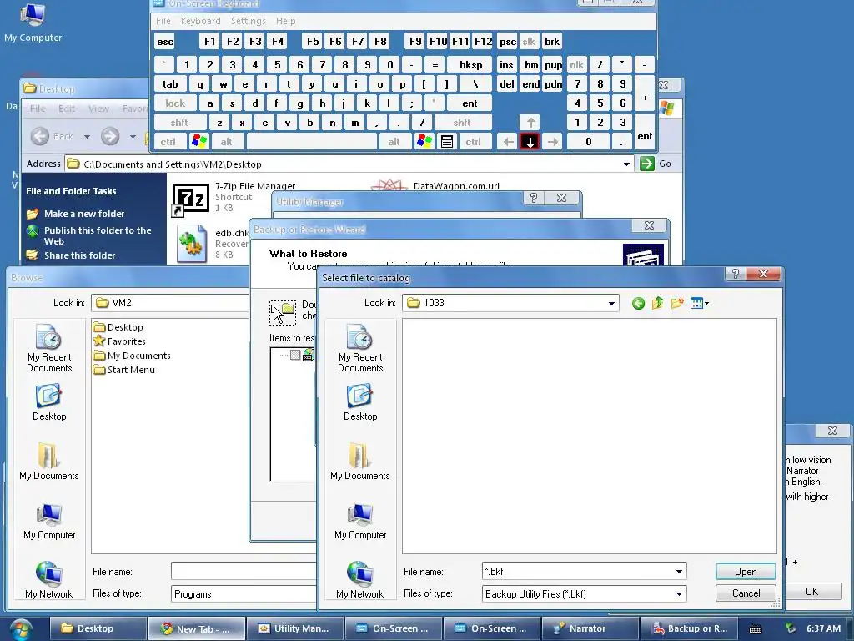
Task: Open My Recent Documents in Select file dialog
Action: pyautogui.click(x=360, y=348)
